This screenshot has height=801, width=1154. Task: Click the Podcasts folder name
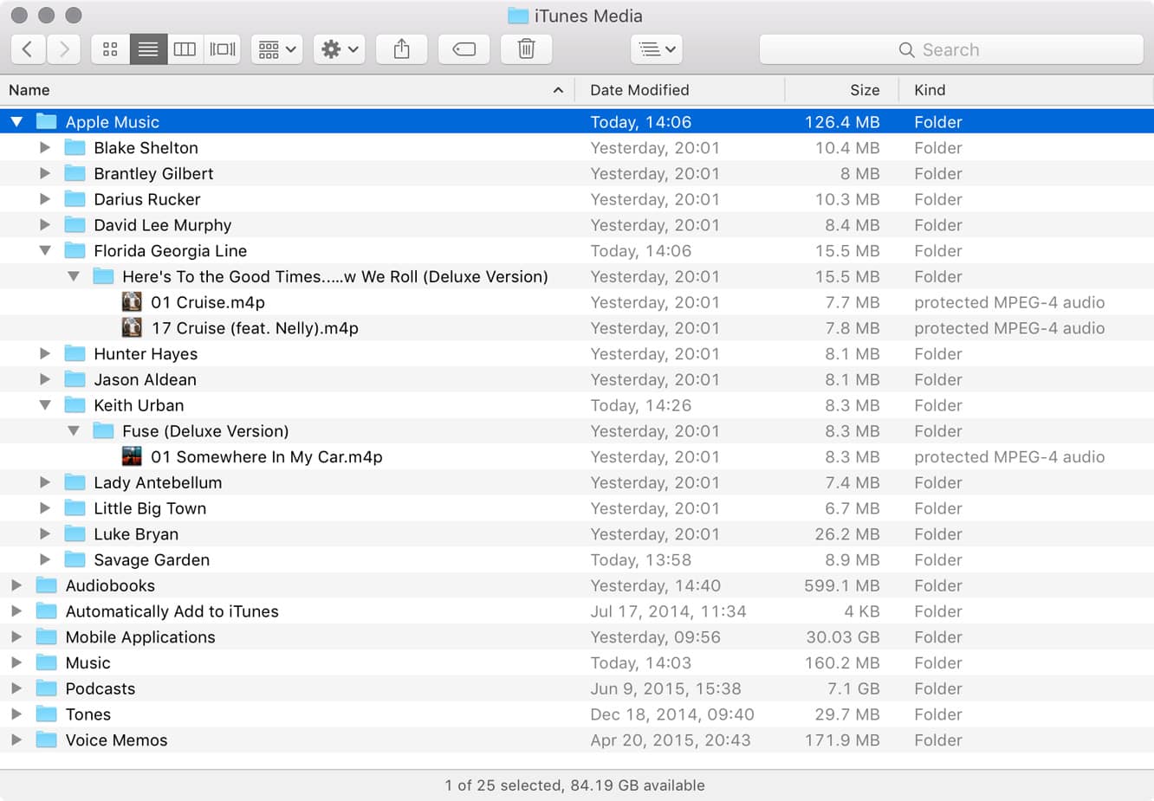coord(100,688)
